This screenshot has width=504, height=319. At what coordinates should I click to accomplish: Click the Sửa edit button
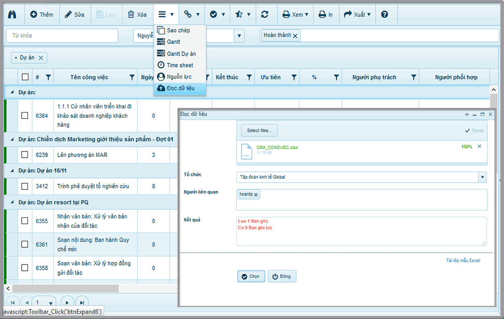pyautogui.click(x=75, y=15)
